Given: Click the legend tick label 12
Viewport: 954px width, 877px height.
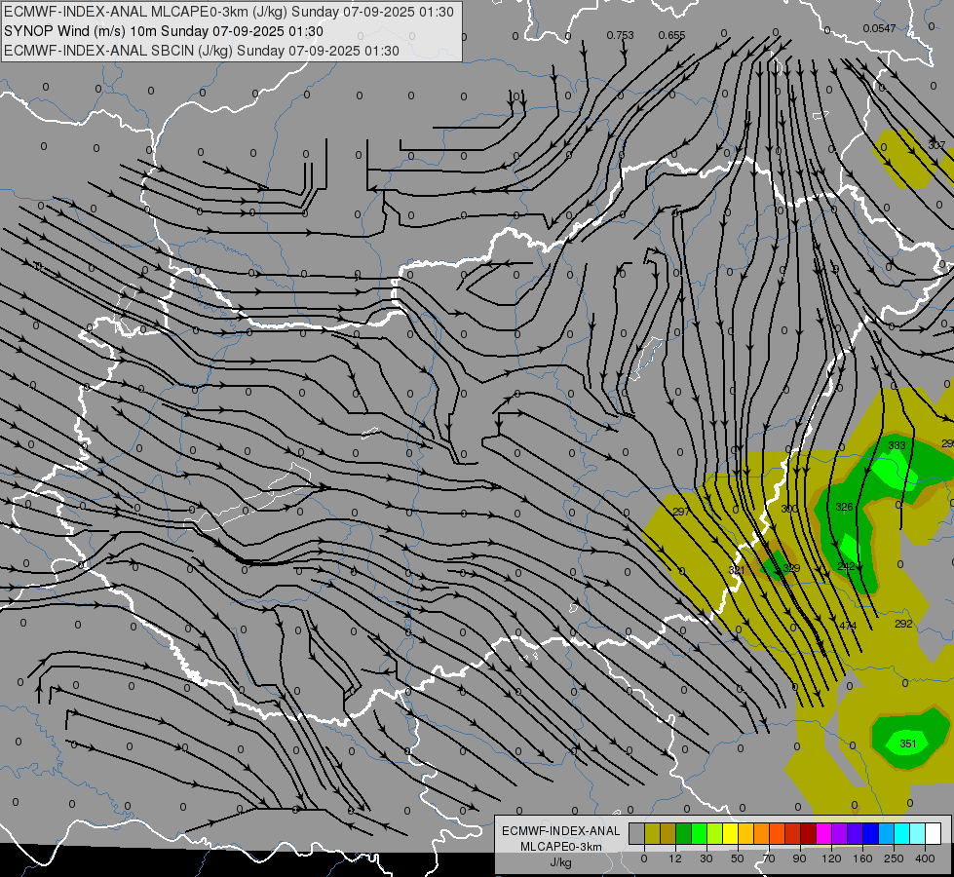Looking at the screenshot, I should coord(675,858).
